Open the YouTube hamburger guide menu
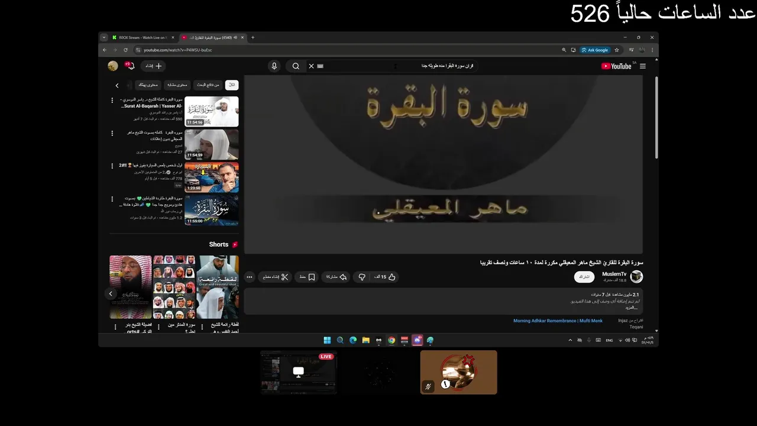Screen dimensions: 757x426 pos(643,66)
